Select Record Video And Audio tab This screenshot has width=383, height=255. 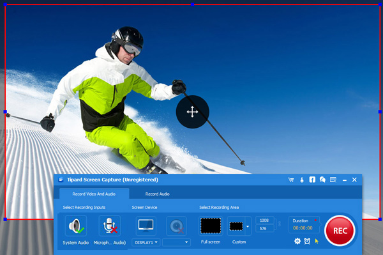[94, 194]
